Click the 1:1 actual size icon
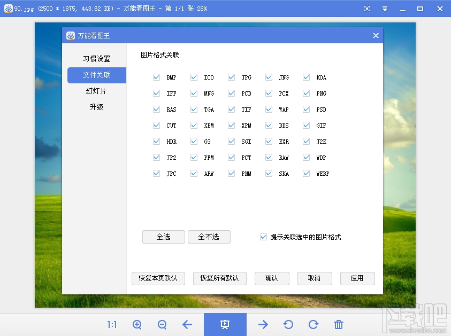Image resolution: width=451 pixels, height=336 pixels. (112, 324)
